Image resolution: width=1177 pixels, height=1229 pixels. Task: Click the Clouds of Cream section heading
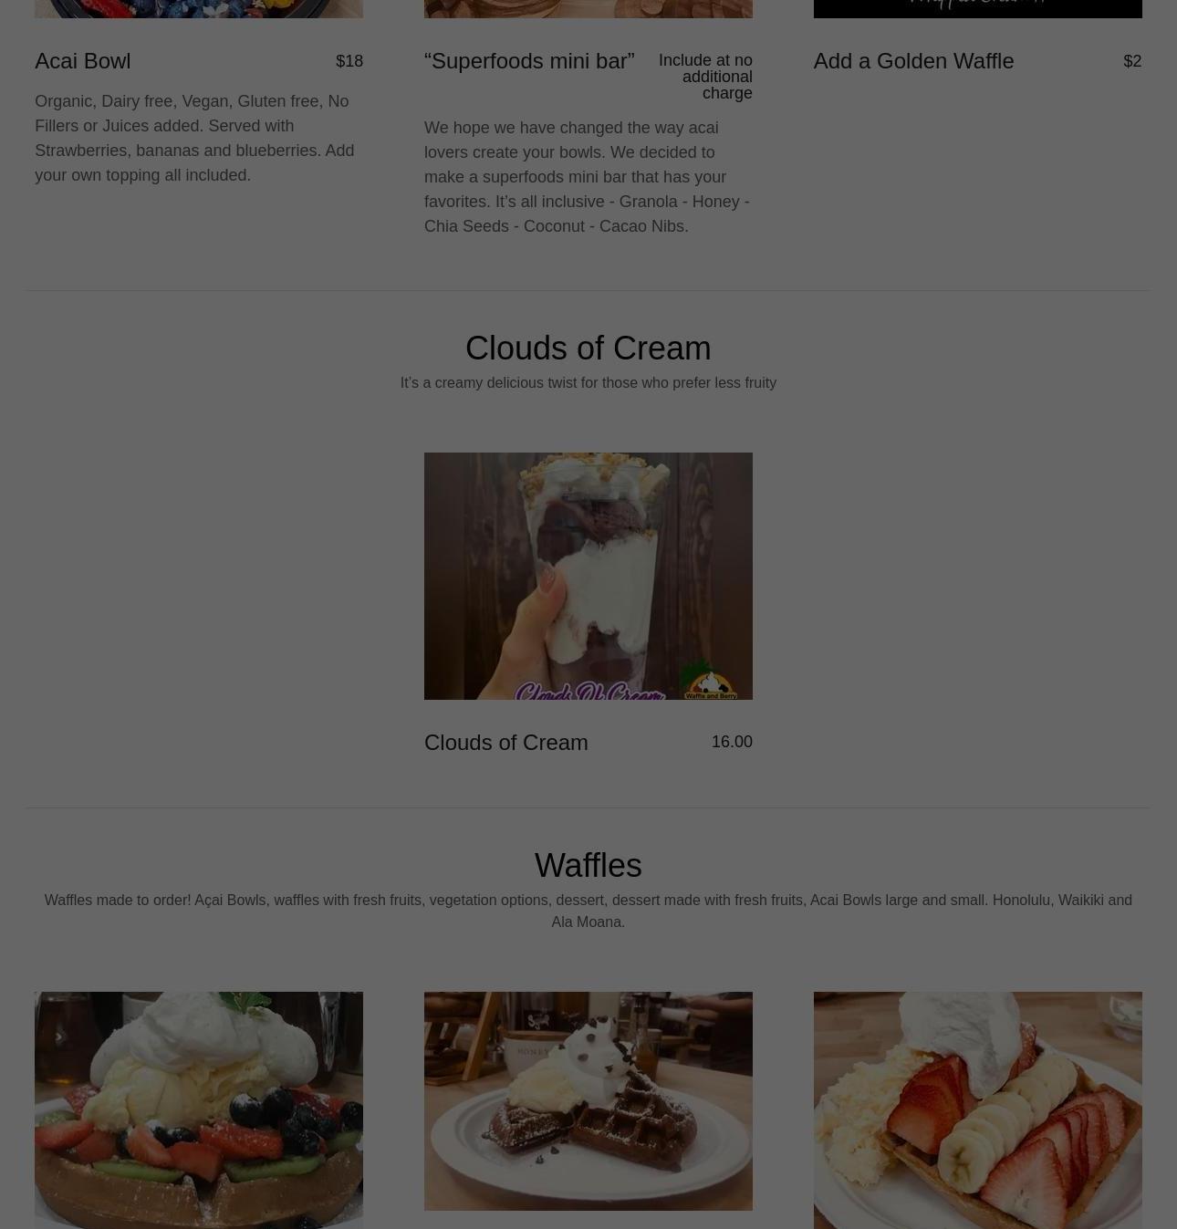(x=588, y=348)
